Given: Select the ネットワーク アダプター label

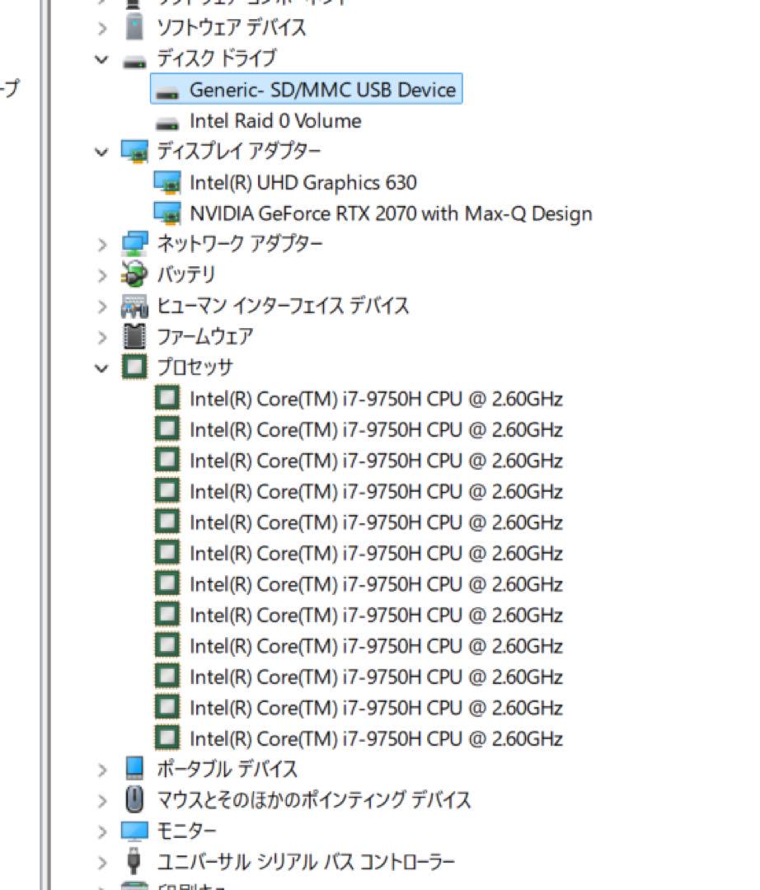Looking at the screenshot, I should coord(240,244).
